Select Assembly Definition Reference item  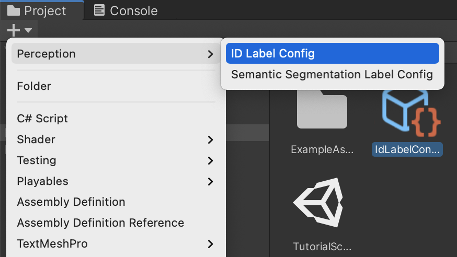coord(100,223)
